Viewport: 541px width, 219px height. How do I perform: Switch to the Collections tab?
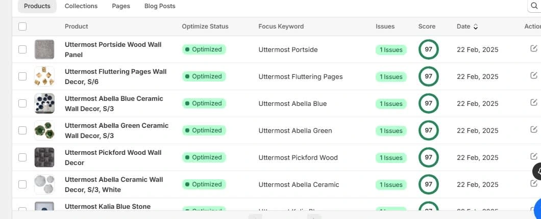[81, 6]
